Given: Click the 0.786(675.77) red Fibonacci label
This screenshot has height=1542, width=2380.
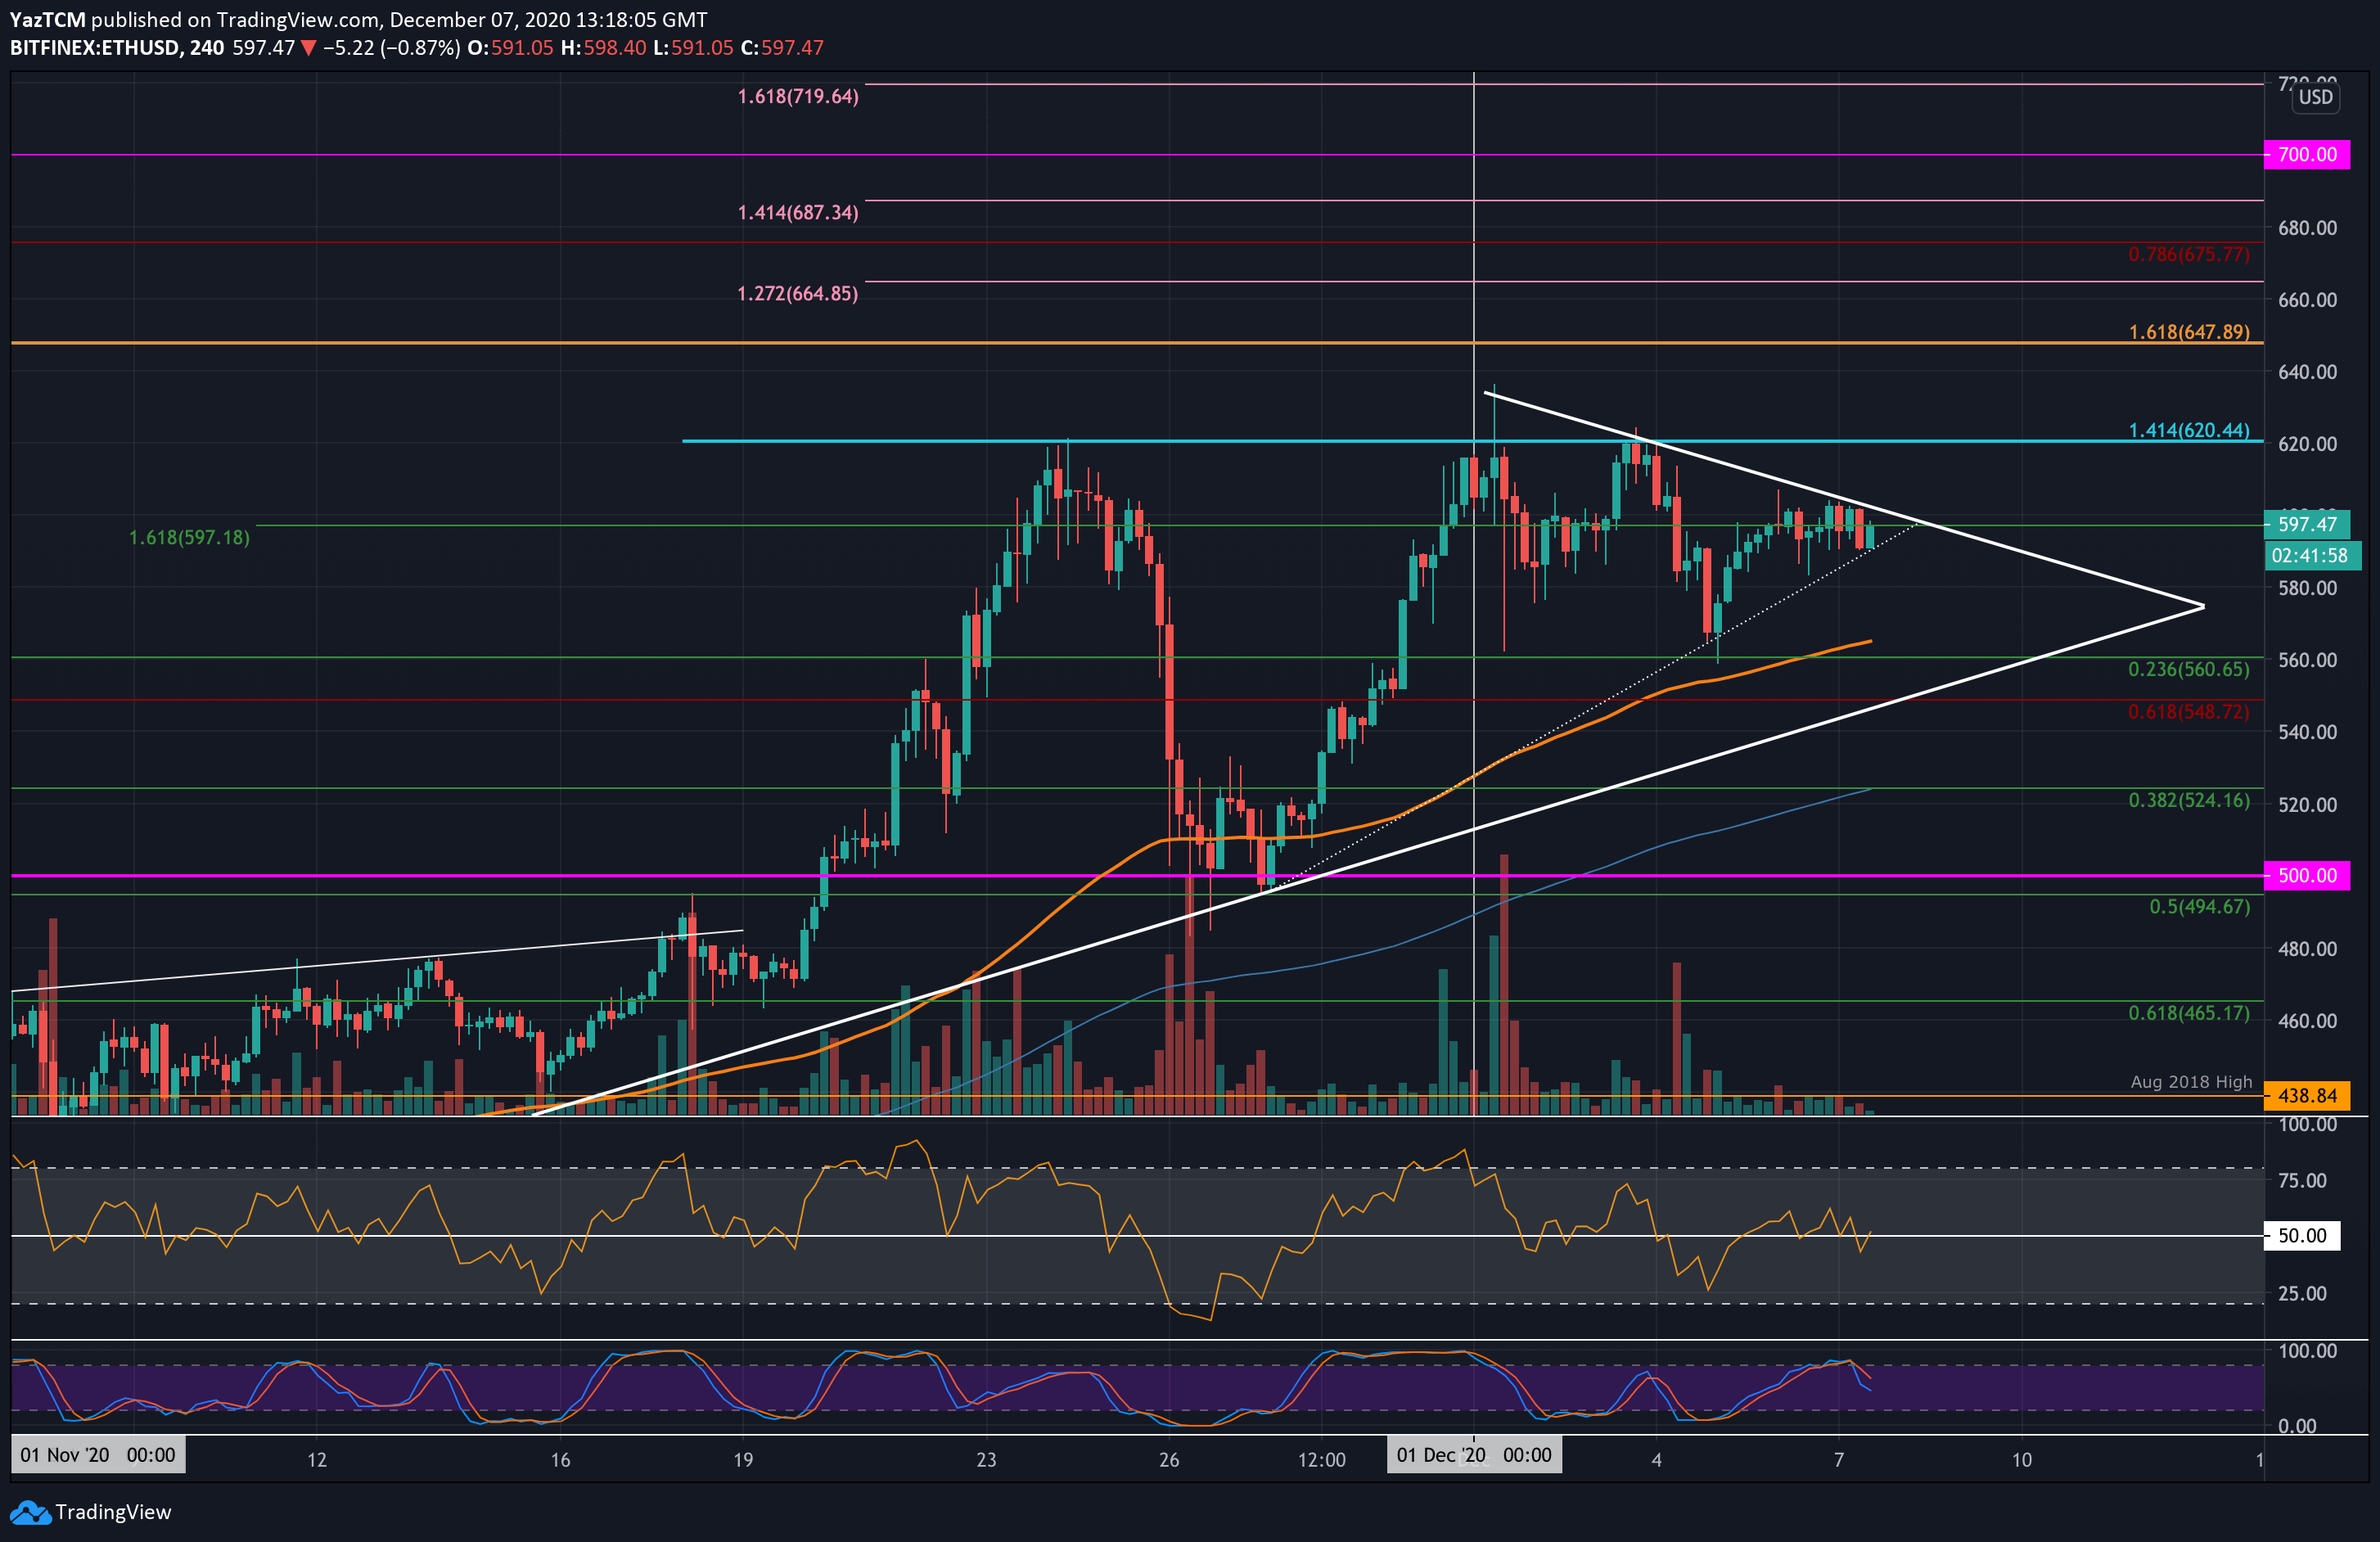Looking at the screenshot, I should coord(2188,255).
